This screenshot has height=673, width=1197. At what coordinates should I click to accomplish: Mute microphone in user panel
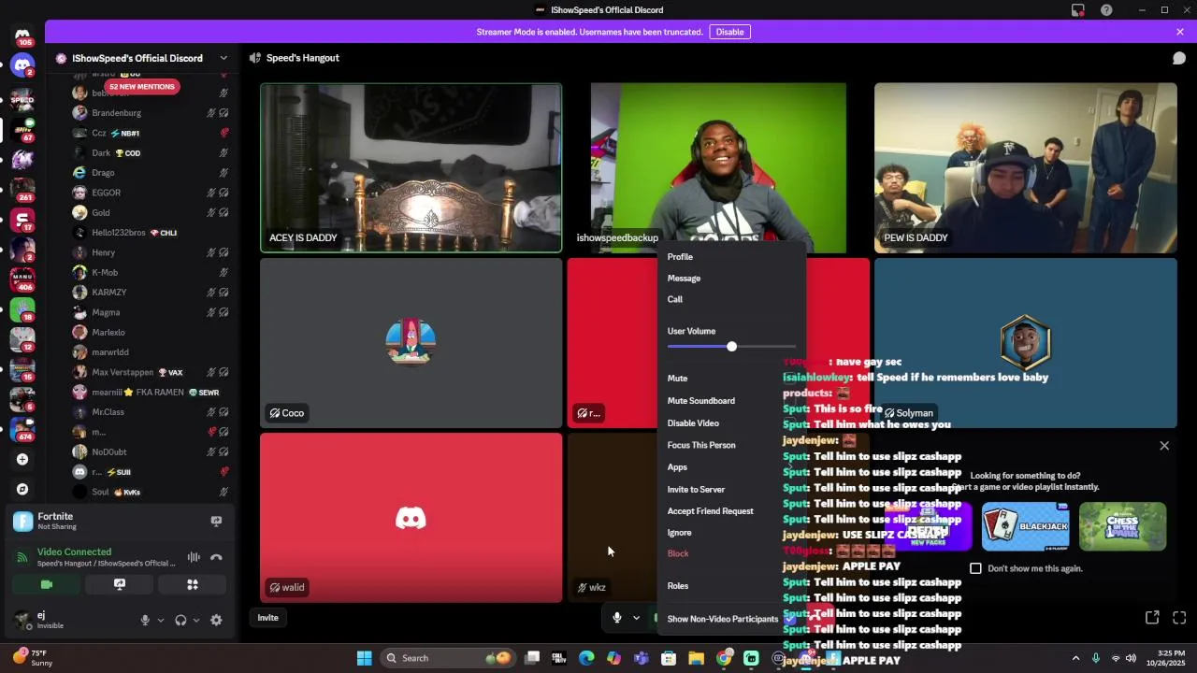145,620
